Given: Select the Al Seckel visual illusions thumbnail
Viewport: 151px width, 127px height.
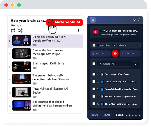Looking at the screenshot, I should click(x=22, y=92).
